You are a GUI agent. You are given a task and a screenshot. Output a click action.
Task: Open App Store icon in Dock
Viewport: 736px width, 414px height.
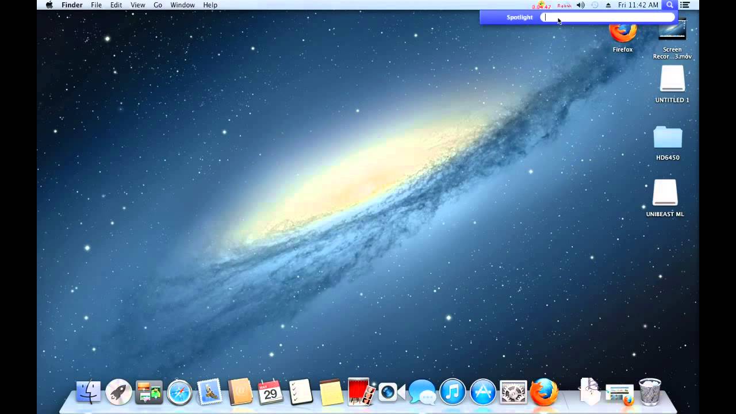coord(483,393)
